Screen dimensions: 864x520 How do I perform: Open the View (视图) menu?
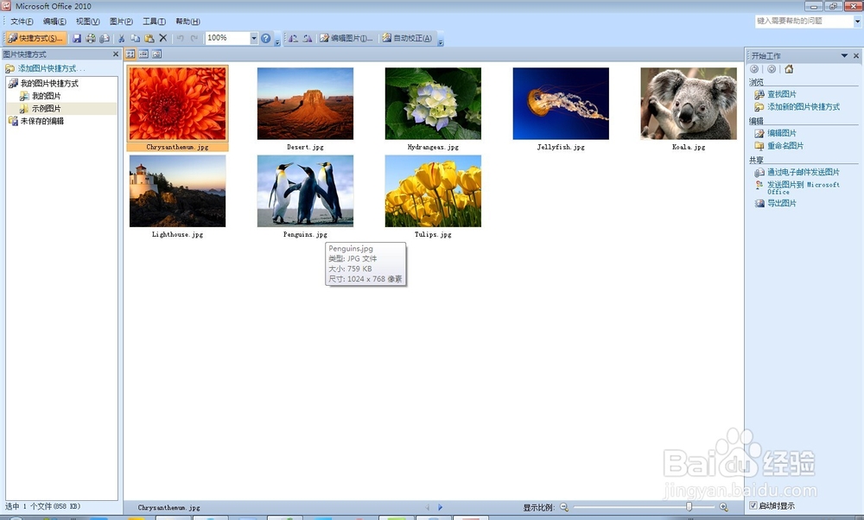[x=87, y=22]
